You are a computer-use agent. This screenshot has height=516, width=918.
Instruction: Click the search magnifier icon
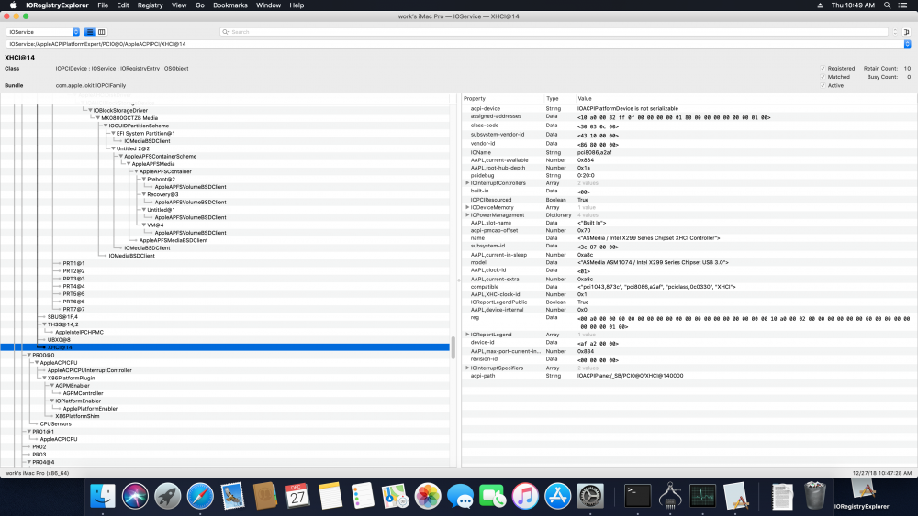[226, 32]
